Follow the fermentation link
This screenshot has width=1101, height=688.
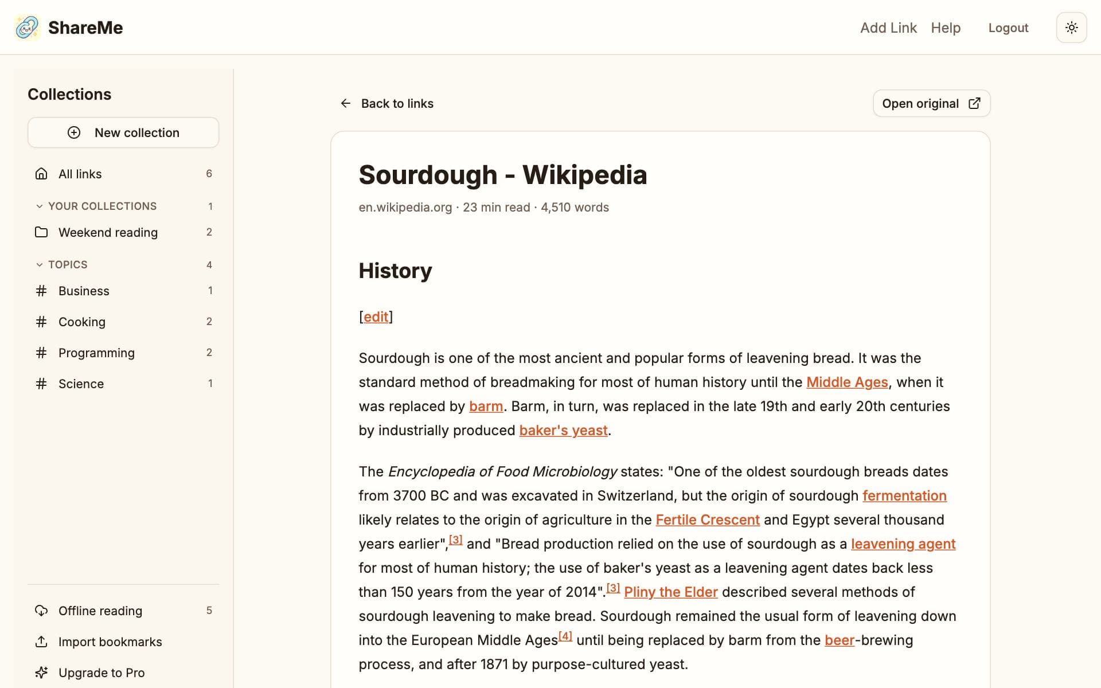tap(904, 495)
